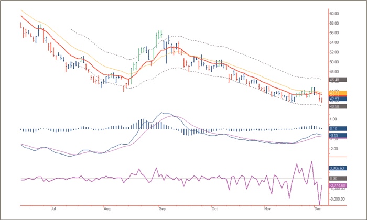
Task: Click the lowest Force Index spike in December
Action: pos(319,204)
